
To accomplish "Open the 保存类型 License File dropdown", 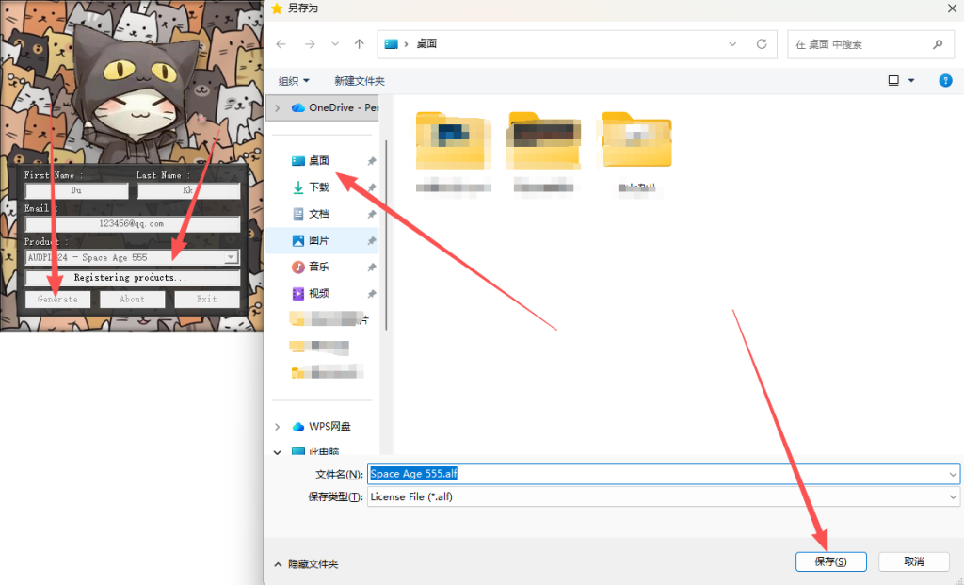I will (x=664, y=496).
